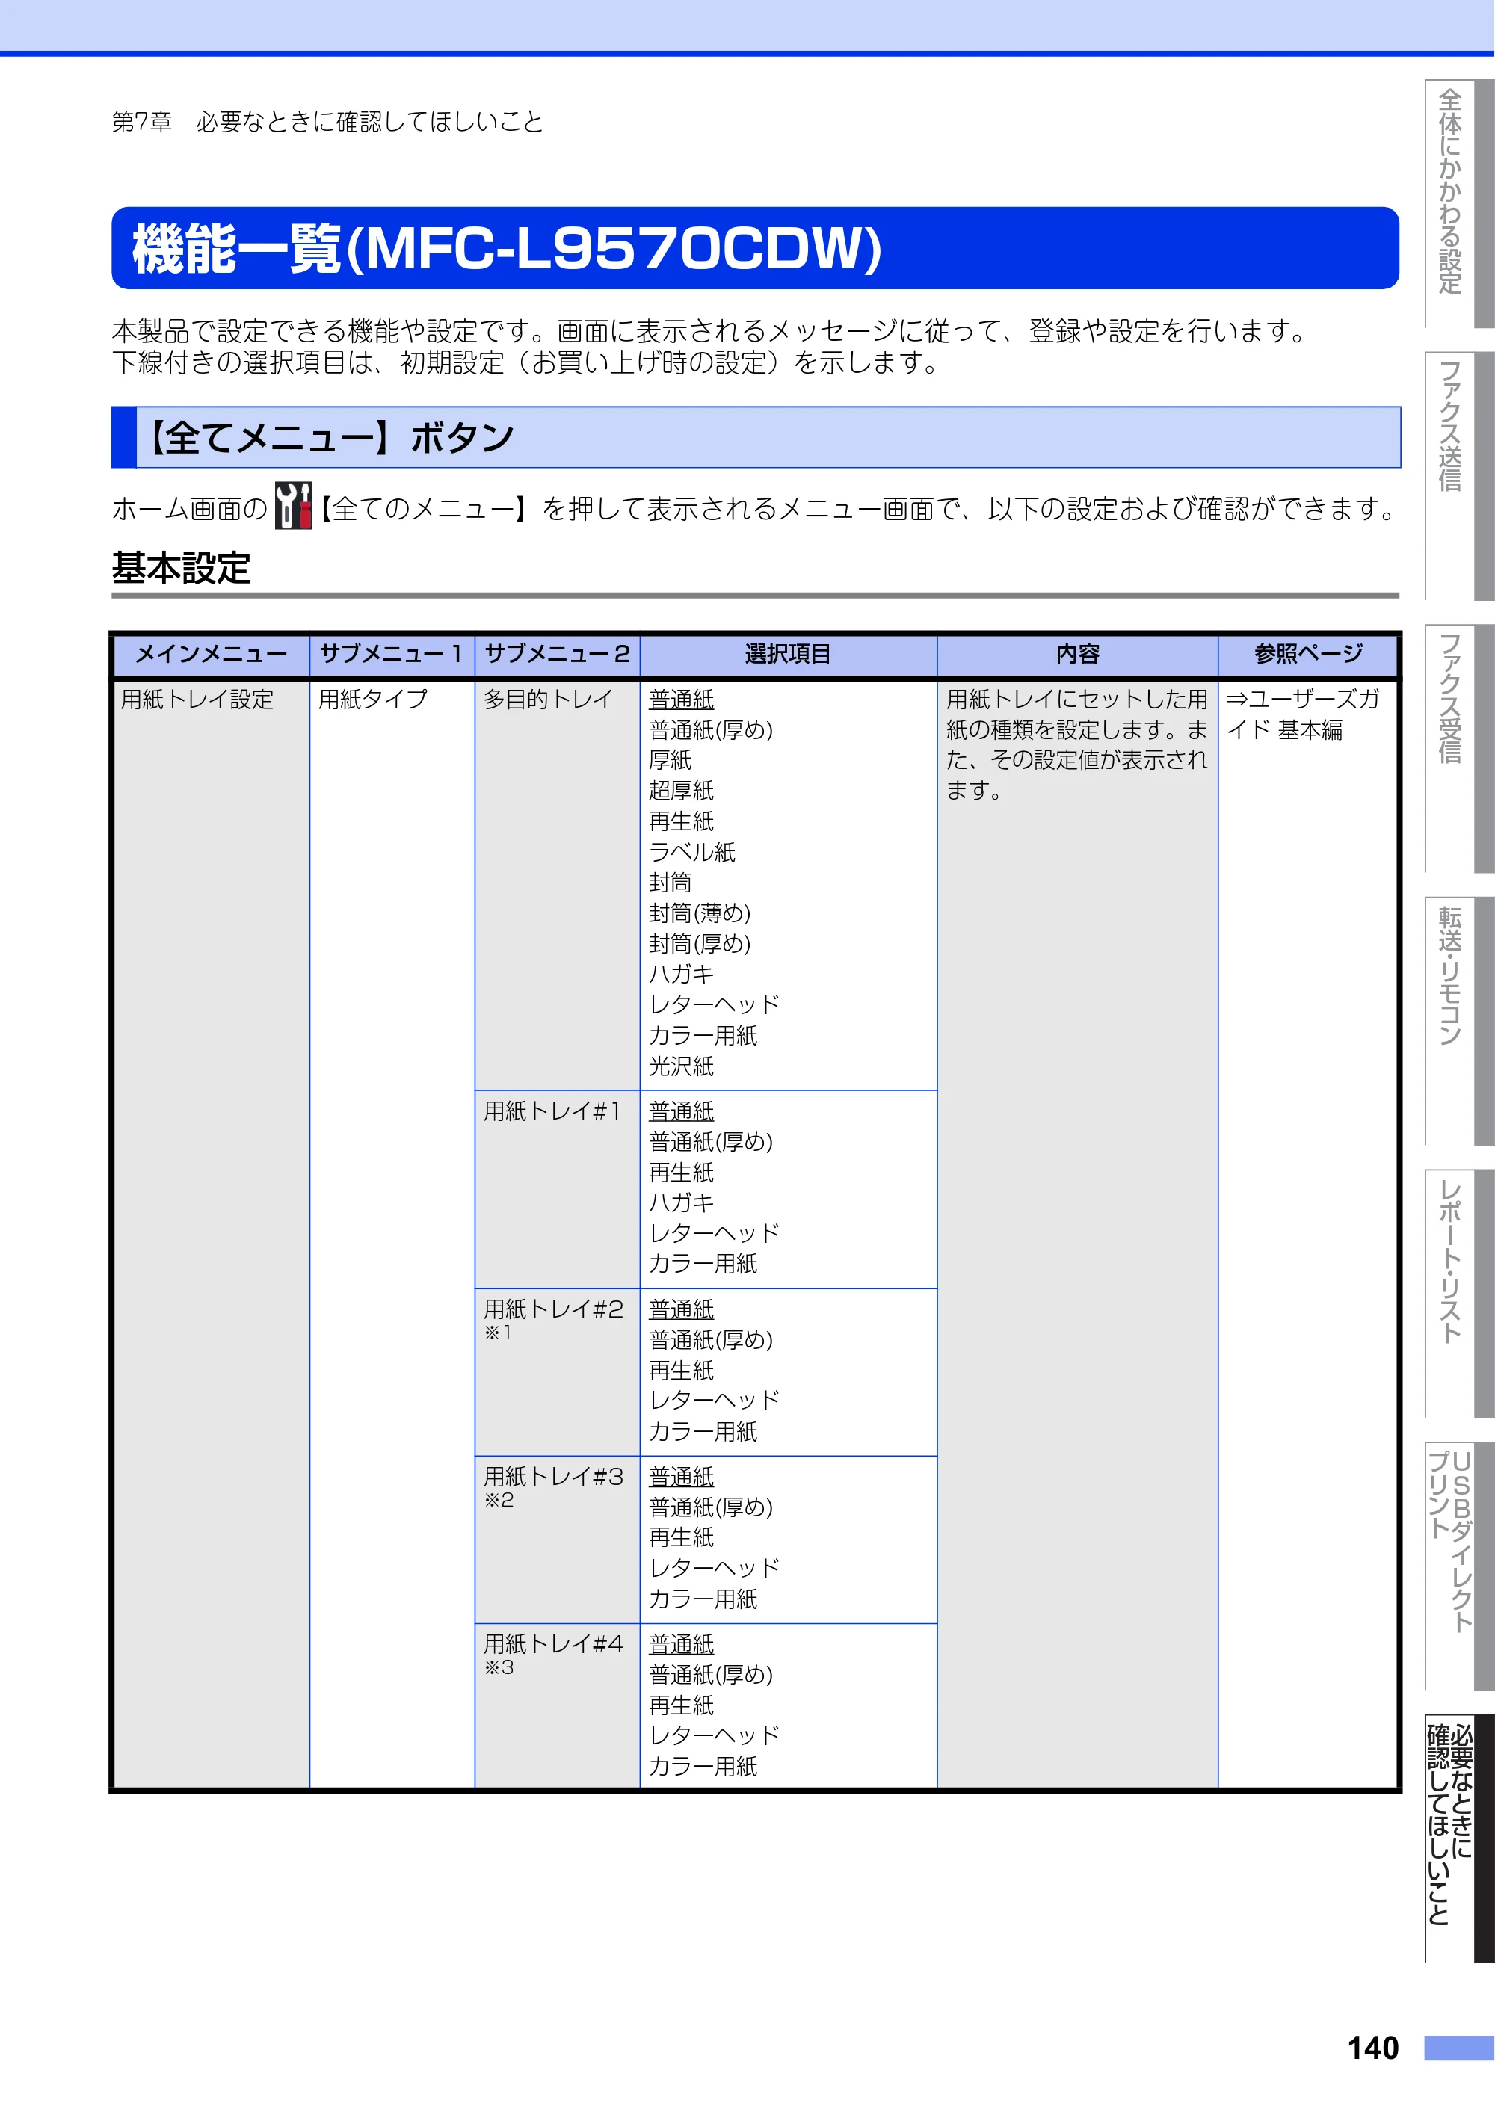The height and width of the screenshot is (2115, 1495).
Task: Click ハガキ in the 用紙トレイ#1 options
Action: click(x=682, y=1203)
